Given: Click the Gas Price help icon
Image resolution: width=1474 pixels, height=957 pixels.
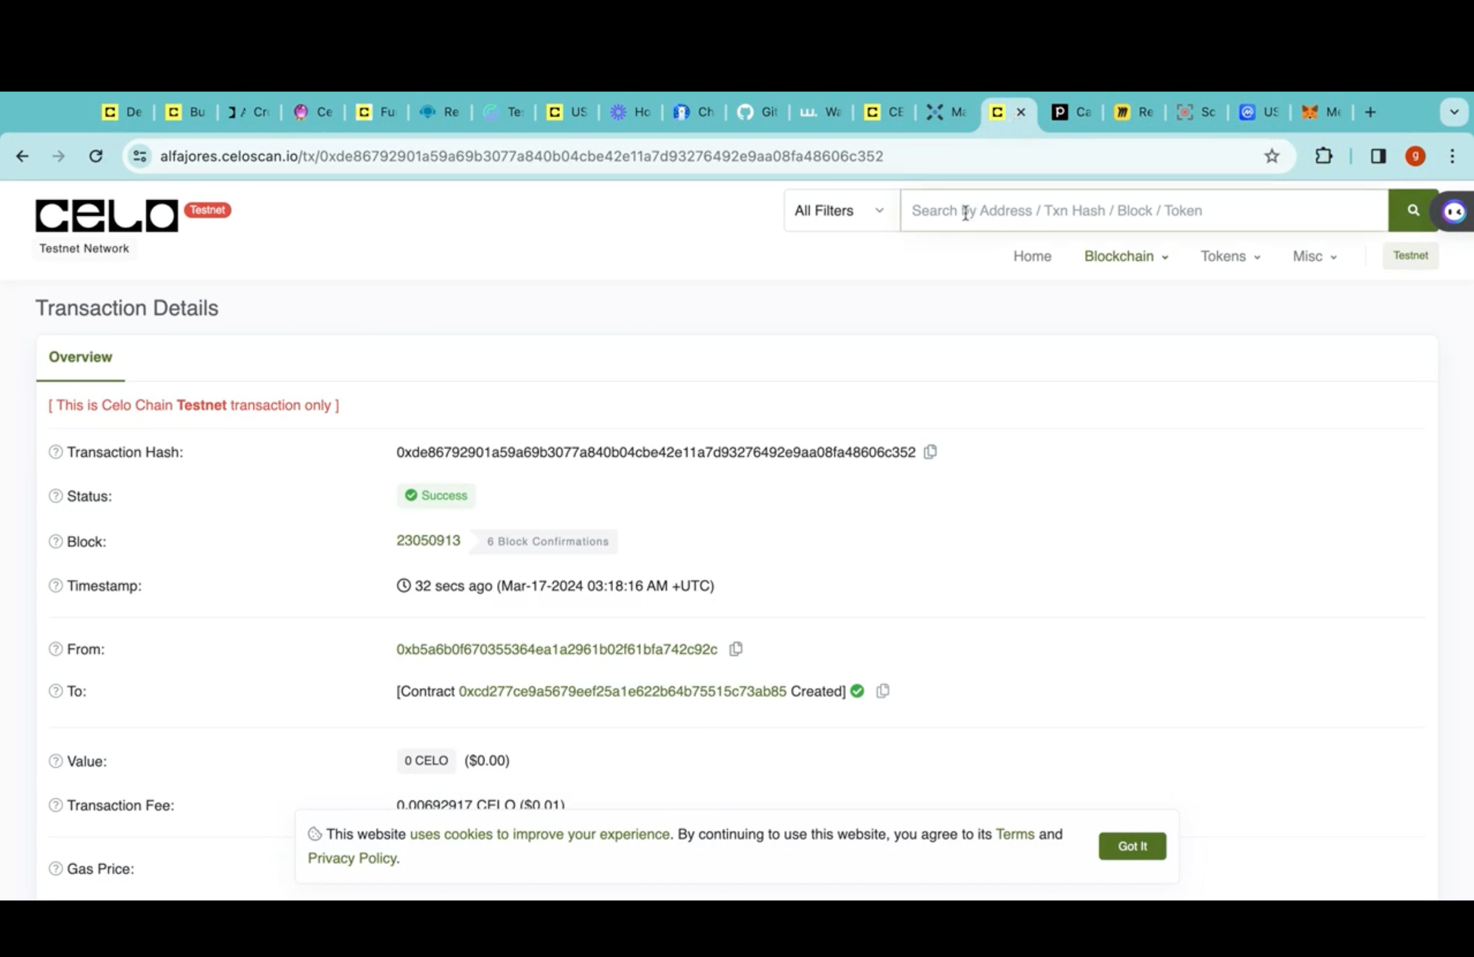Looking at the screenshot, I should click(56, 868).
